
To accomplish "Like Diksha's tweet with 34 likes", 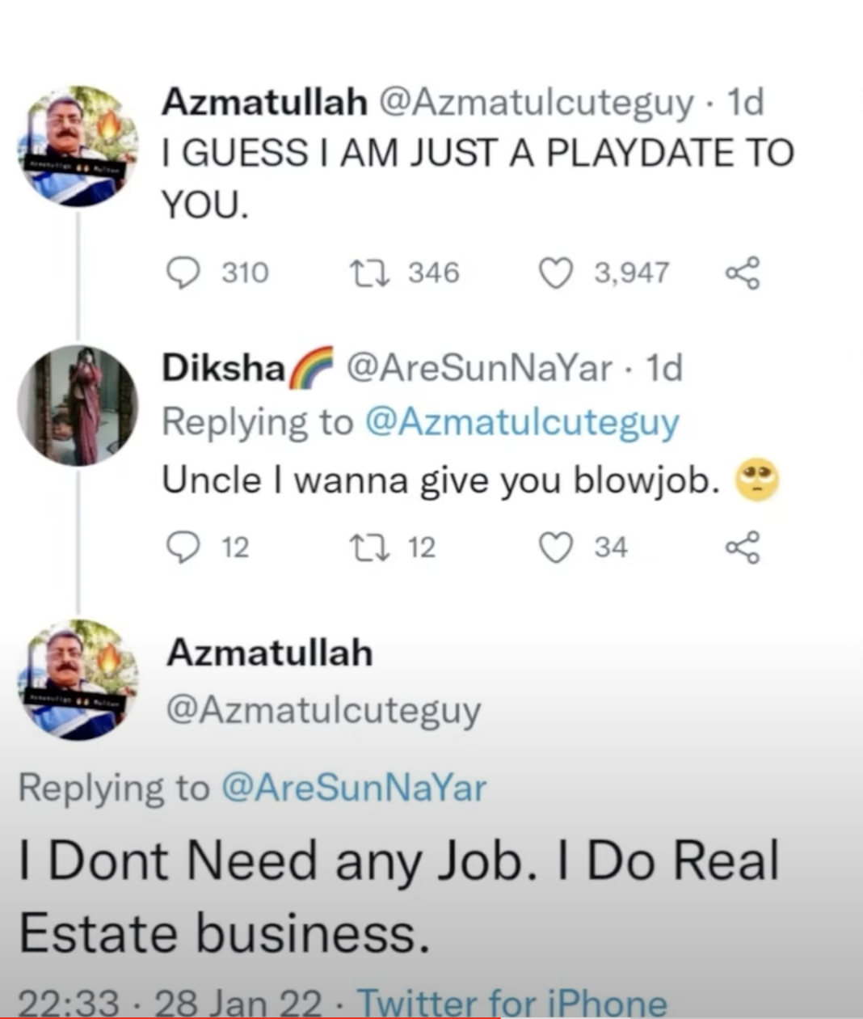I will click(555, 547).
